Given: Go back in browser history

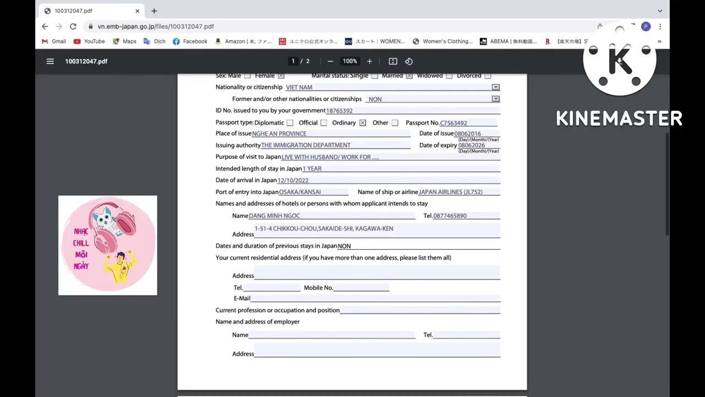Looking at the screenshot, I should pyautogui.click(x=45, y=26).
